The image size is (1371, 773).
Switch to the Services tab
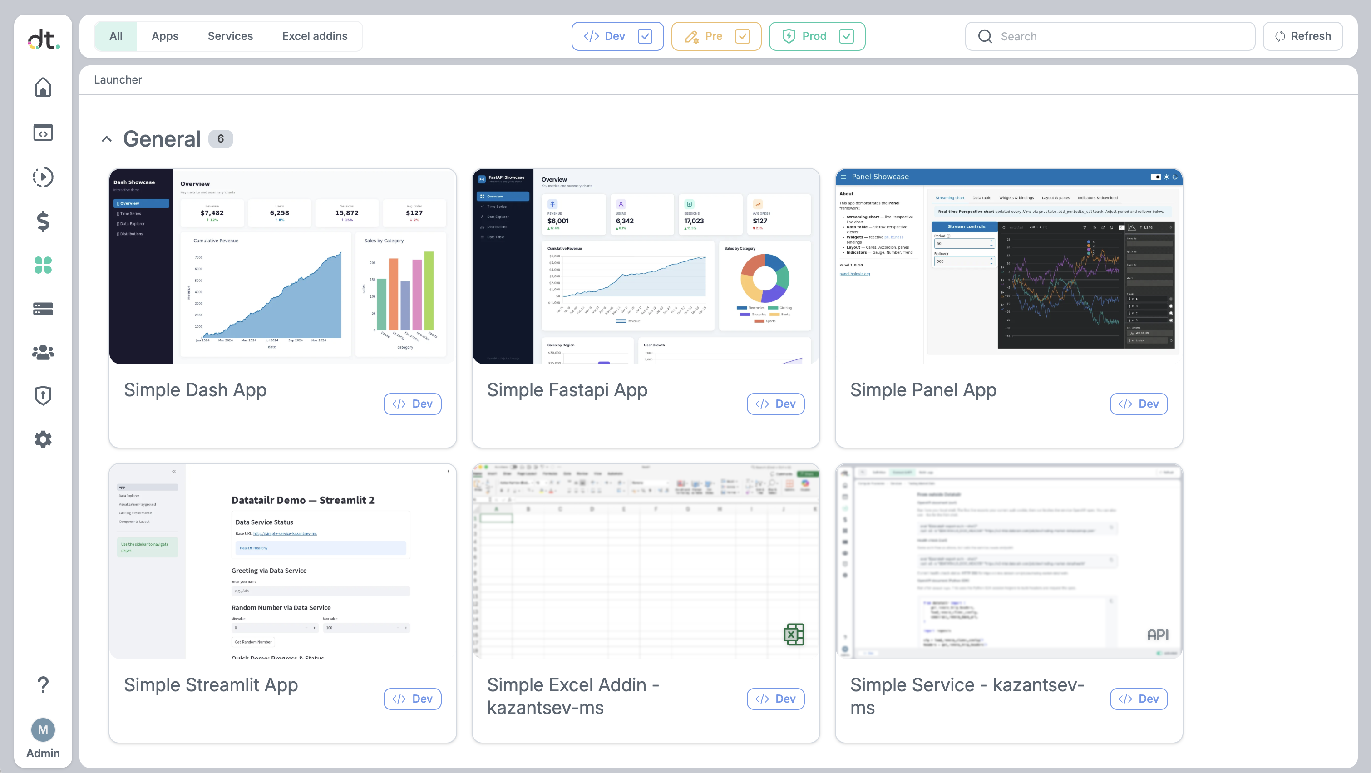point(231,36)
